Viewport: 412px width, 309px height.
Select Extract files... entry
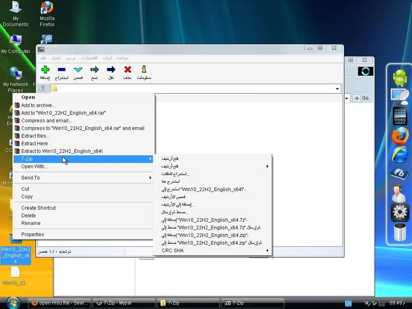tap(83, 136)
